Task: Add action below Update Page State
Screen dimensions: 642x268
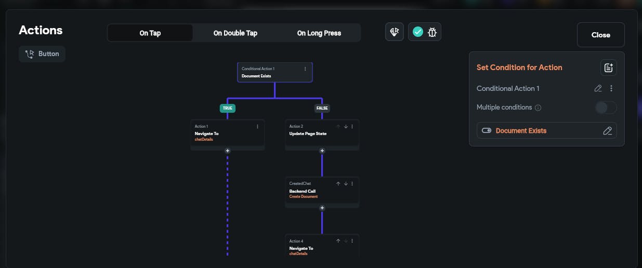Action: (x=322, y=151)
